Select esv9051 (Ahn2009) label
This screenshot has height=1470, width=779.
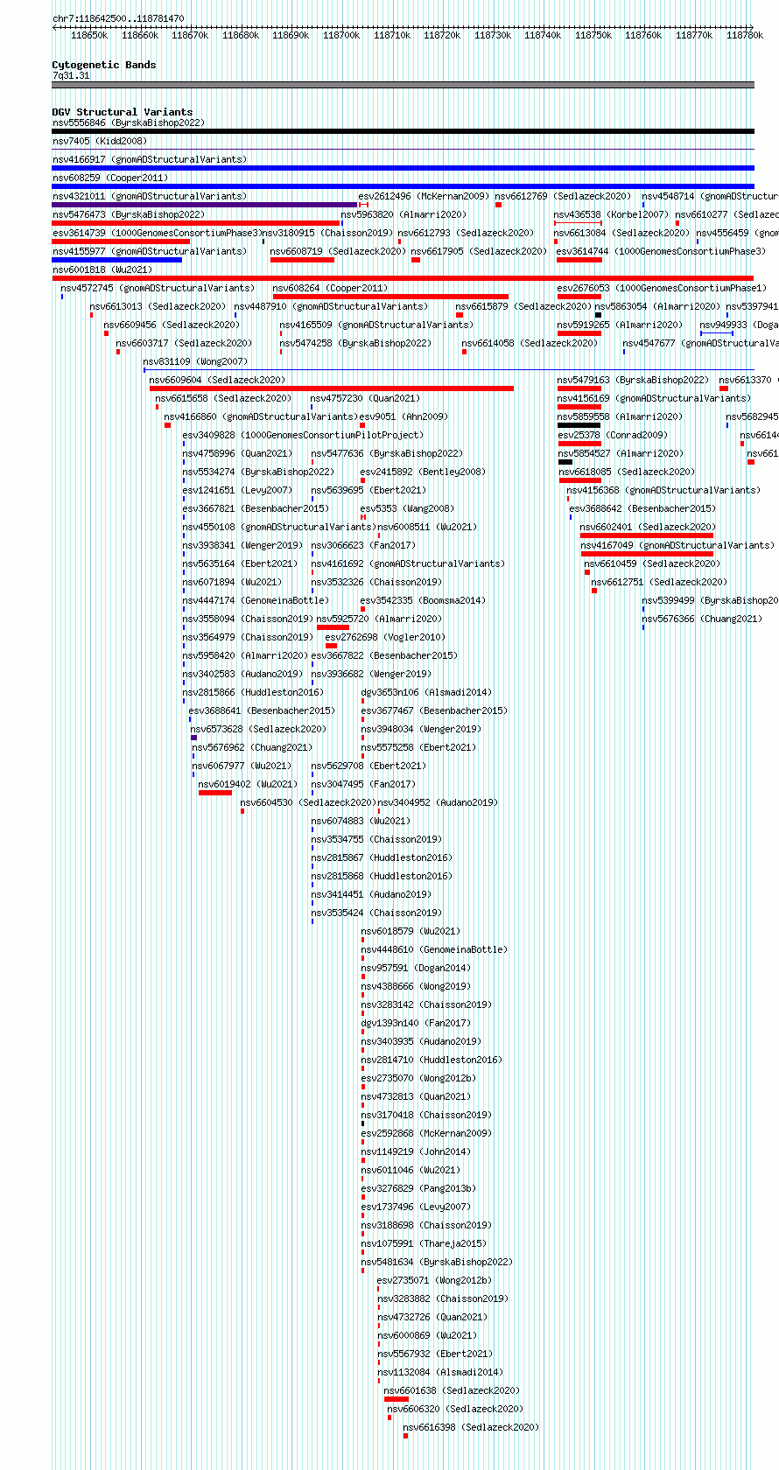click(404, 416)
